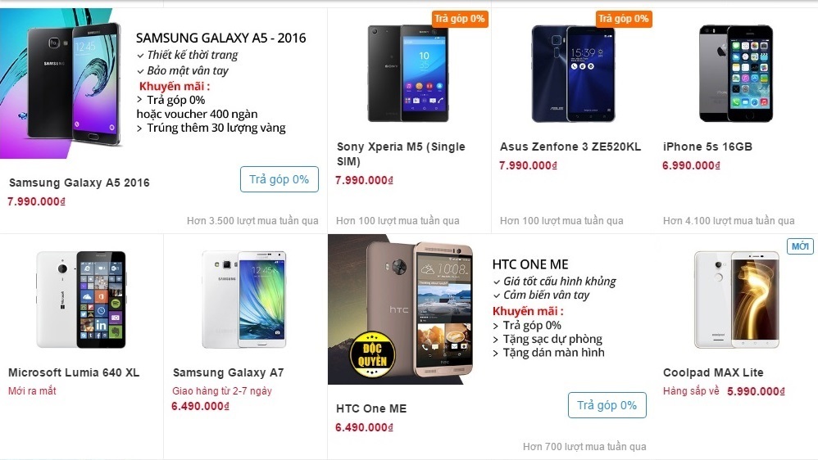Open the Asus Zenfone 3 ZE520KL image
The image size is (818, 460).
coord(573,74)
